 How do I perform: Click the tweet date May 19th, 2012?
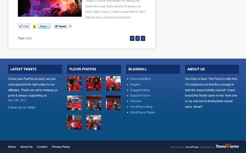pyautogui.click(x=17, y=101)
